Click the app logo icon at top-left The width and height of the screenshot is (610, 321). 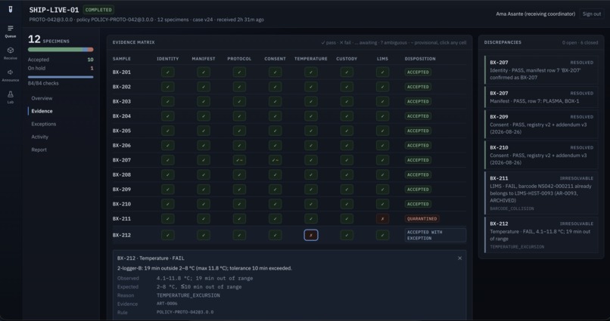click(x=11, y=9)
